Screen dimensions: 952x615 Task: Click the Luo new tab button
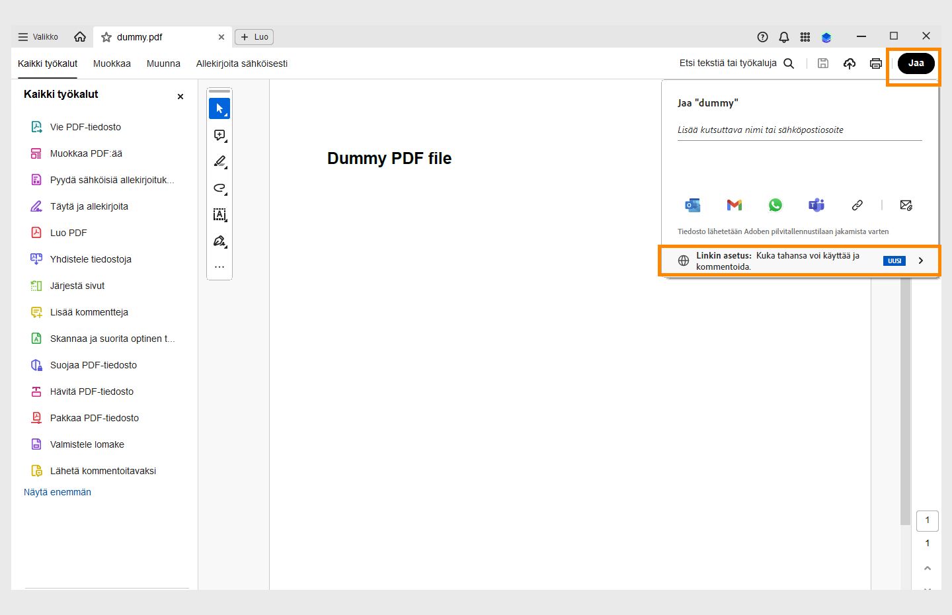[x=255, y=37]
